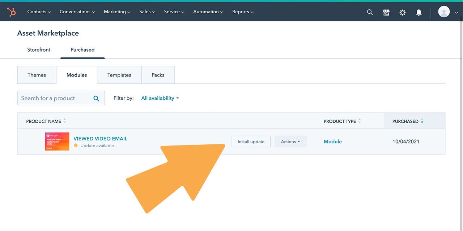The height and width of the screenshot is (231, 463).
Task: Click the Viewed Video Email thumbnail
Action: tap(57, 141)
